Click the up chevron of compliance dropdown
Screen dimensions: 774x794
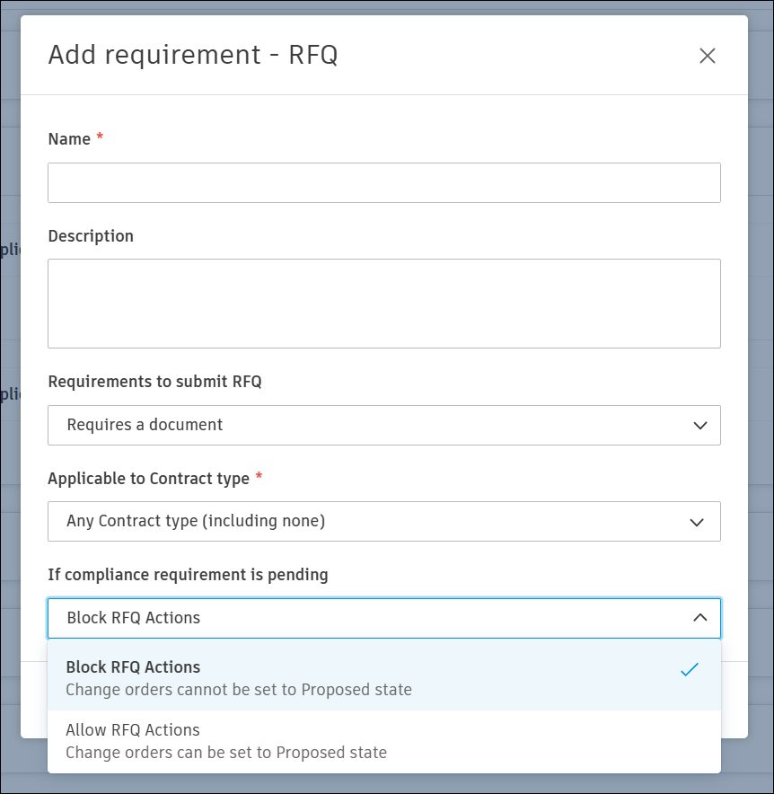click(x=700, y=618)
